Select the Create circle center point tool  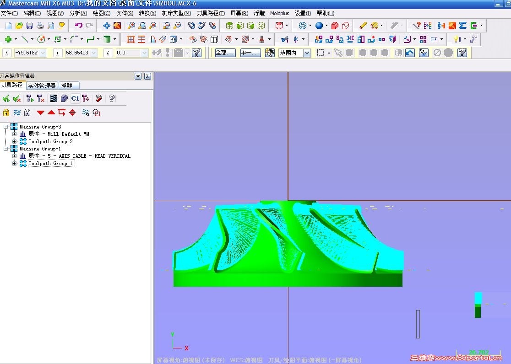pos(41,39)
